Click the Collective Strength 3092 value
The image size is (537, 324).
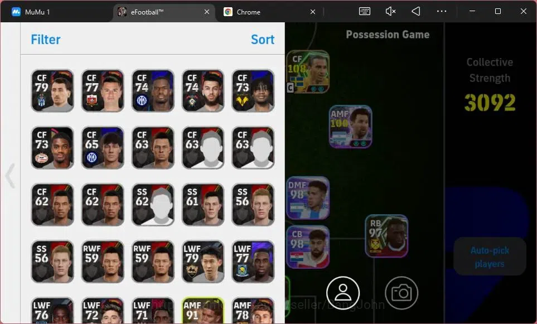pyautogui.click(x=490, y=103)
